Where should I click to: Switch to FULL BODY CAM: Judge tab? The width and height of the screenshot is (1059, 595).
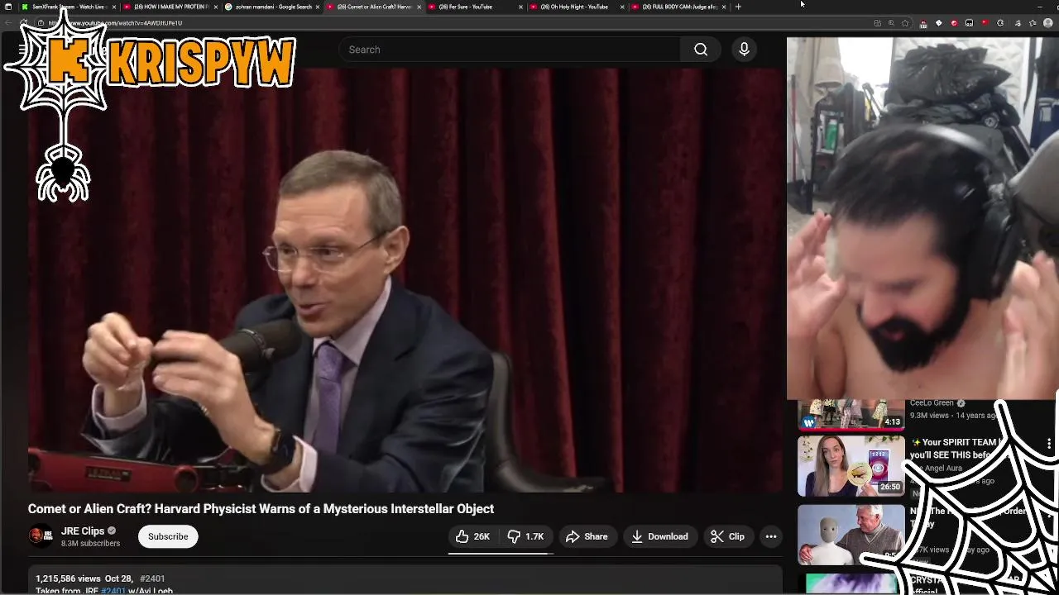coord(679,7)
